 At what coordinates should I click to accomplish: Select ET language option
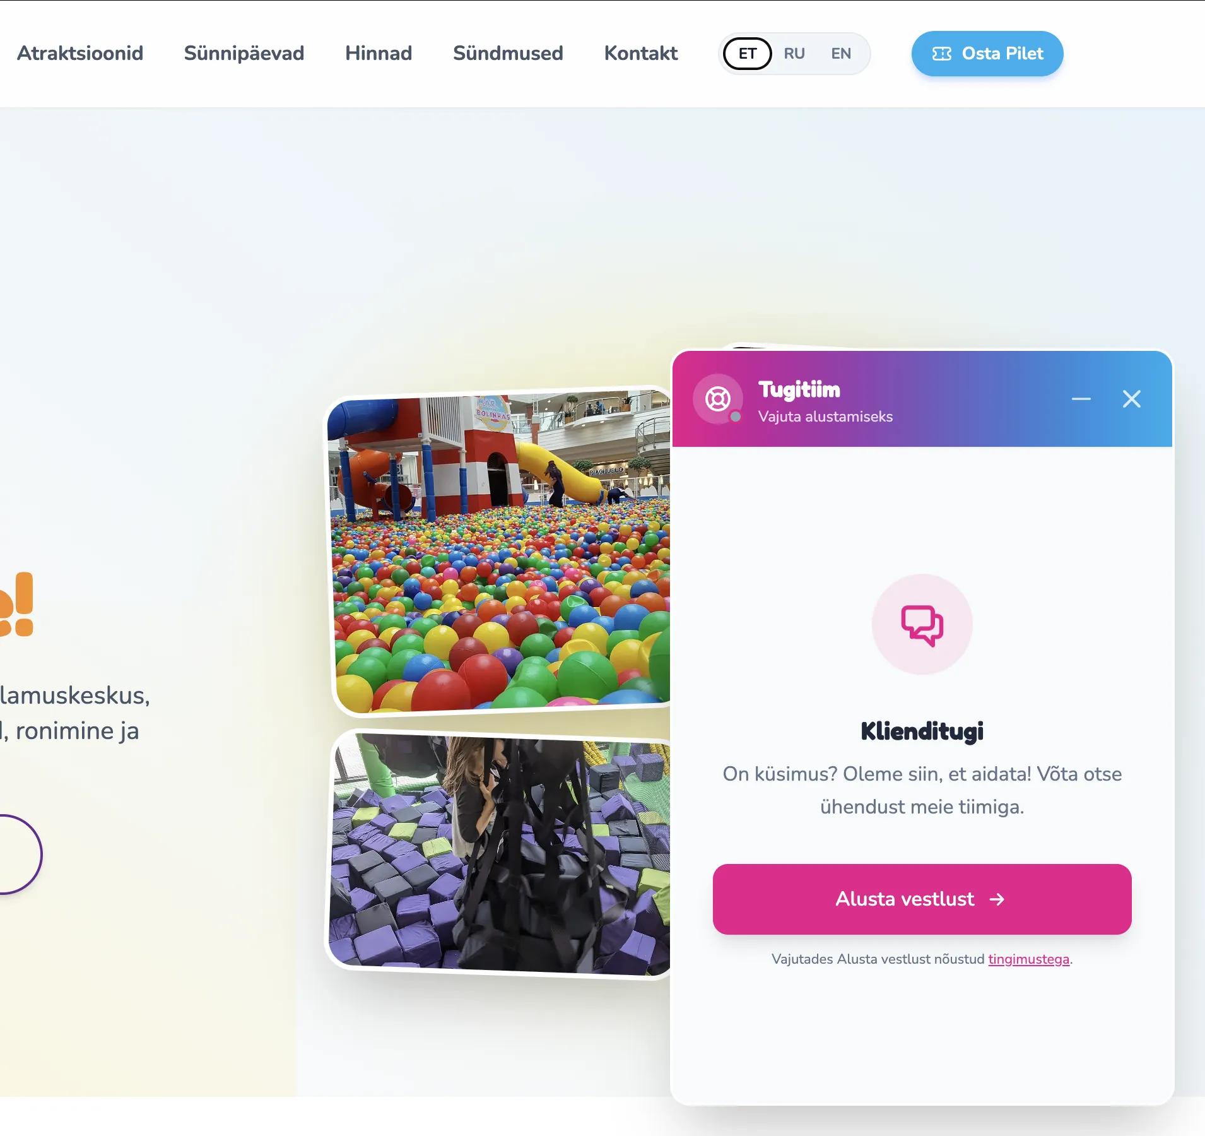click(x=747, y=54)
